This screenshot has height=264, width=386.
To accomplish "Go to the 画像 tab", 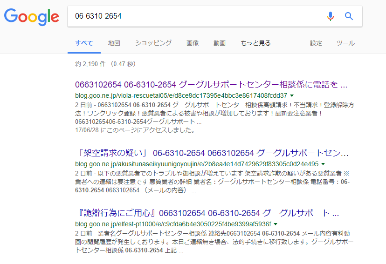I will 193,43.
